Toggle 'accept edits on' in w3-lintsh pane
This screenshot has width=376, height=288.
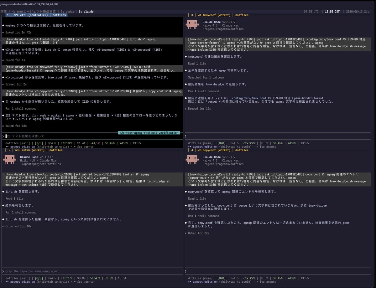(x=23, y=282)
